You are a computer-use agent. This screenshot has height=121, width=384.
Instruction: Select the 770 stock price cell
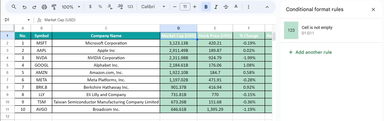[215, 95]
